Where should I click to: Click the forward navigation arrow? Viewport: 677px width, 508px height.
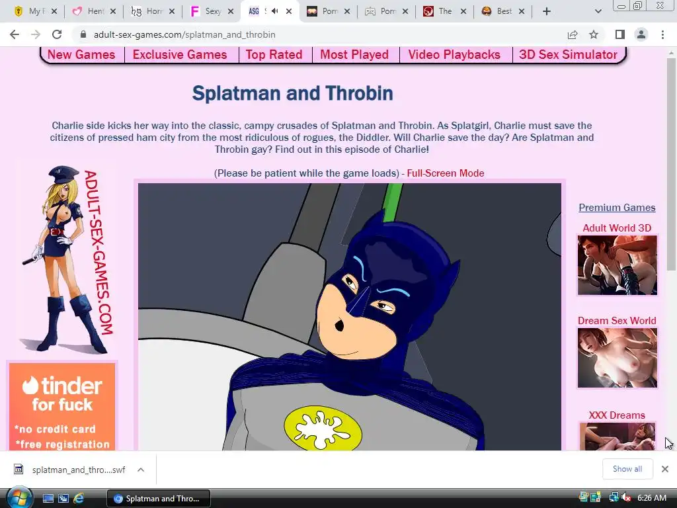click(36, 34)
